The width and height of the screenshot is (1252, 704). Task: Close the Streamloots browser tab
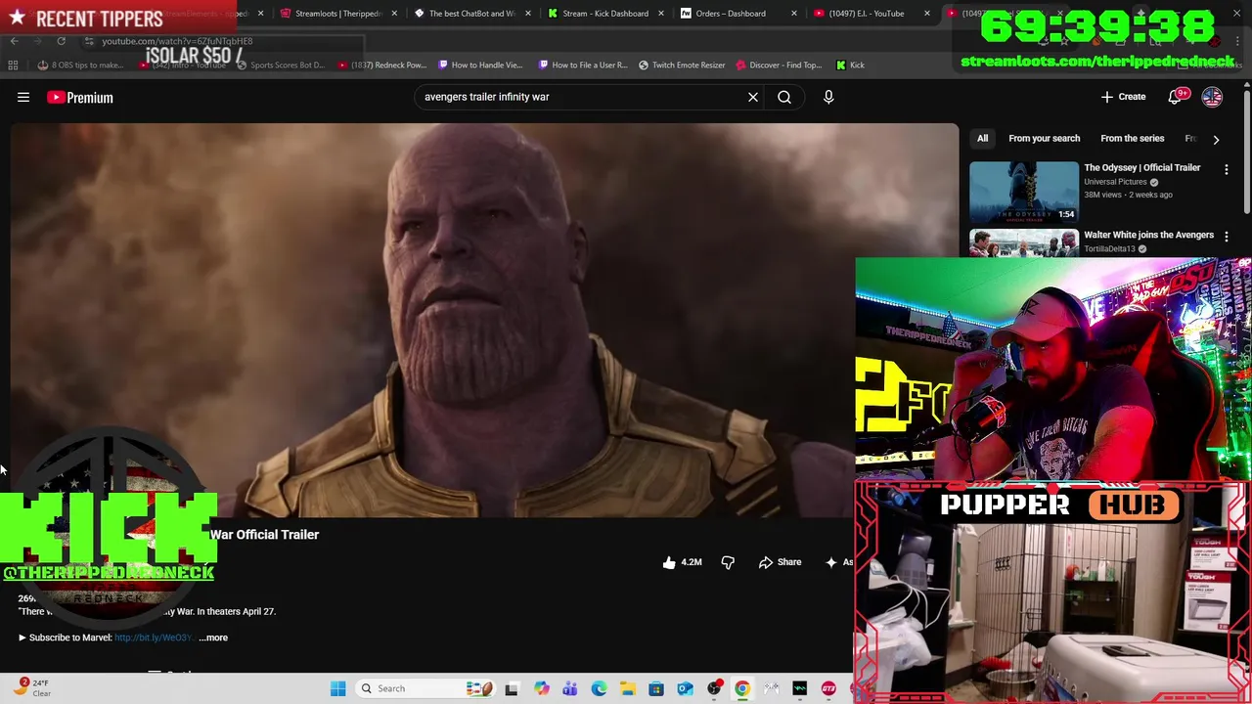pyautogui.click(x=394, y=14)
